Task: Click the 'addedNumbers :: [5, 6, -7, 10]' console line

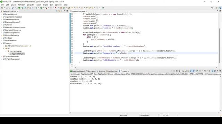Action: click(x=85, y=83)
